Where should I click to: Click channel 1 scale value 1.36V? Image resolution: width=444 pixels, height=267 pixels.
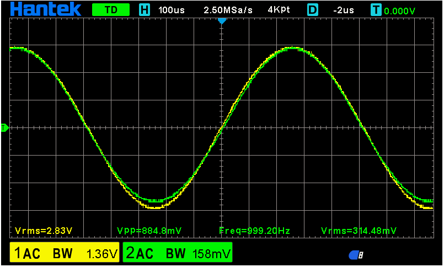[x=101, y=254]
